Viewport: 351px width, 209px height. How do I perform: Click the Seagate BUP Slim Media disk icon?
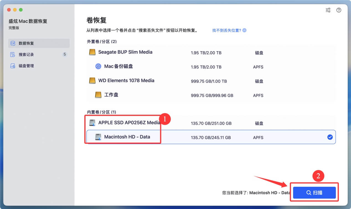pos(92,52)
